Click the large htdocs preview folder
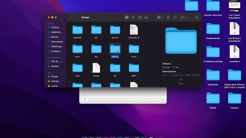Screen dimensions: 246x138 coord(181,41)
